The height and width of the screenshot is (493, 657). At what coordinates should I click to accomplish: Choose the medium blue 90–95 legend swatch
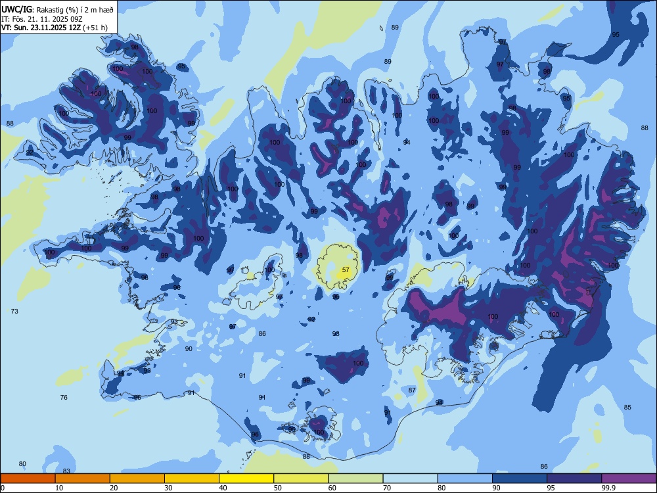(520, 479)
